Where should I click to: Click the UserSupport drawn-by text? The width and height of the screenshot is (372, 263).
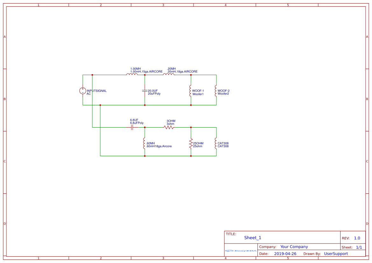[x=336, y=254]
